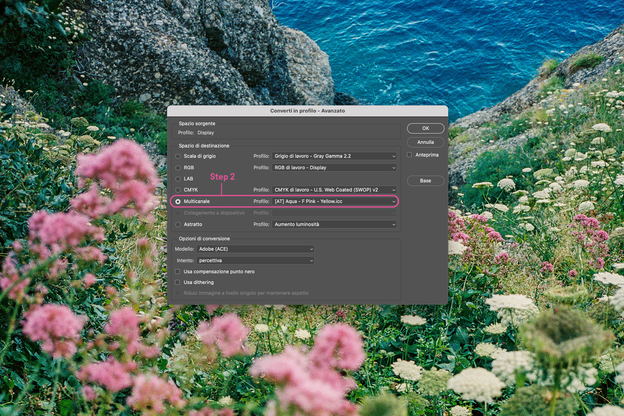Click the Base button
624x416 pixels.
point(425,181)
